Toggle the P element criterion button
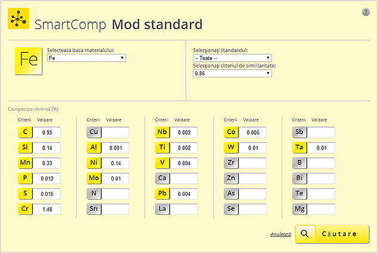 click(x=25, y=178)
